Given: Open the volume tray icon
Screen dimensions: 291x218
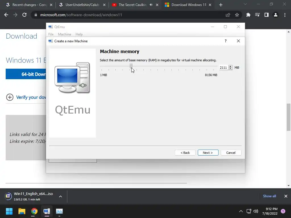Looking at the screenshot, I should [x=256, y=211].
